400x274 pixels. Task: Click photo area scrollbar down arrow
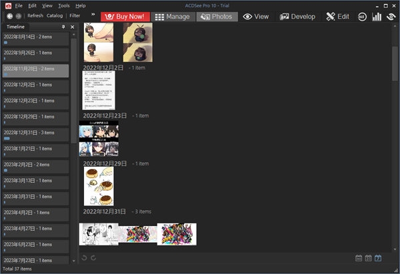[x=395, y=249]
